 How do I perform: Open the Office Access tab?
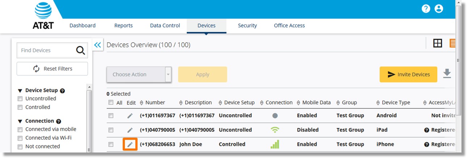[290, 26]
